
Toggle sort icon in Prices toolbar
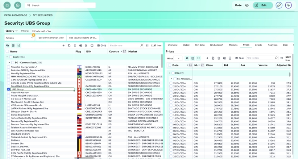(198, 58)
